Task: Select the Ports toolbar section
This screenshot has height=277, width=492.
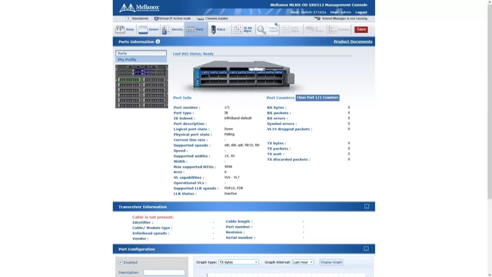Action: 195,29
